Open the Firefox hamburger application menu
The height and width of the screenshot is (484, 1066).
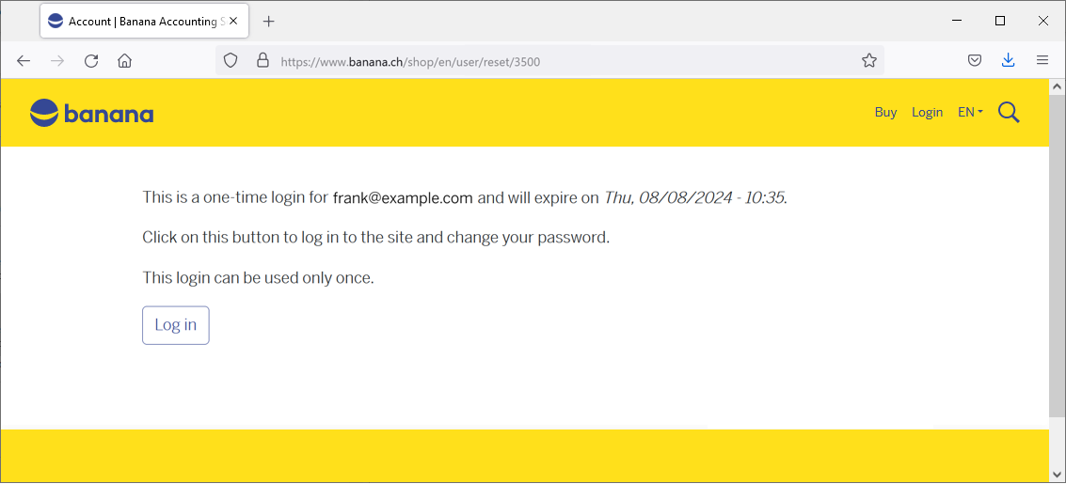click(x=1042, y=61)
